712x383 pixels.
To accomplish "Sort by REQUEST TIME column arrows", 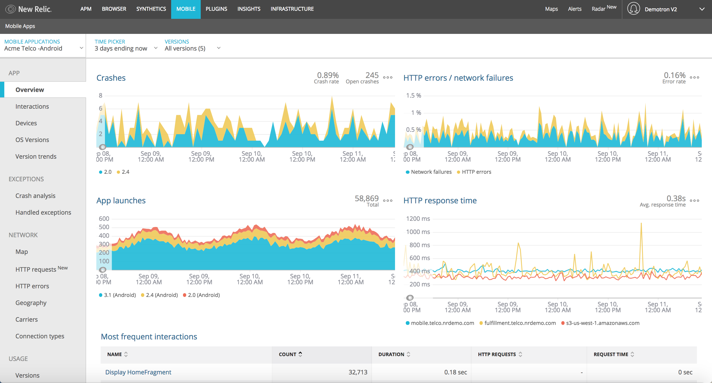I will (632, 354).
